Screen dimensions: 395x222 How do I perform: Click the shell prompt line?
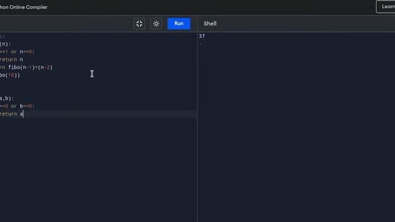pos(203,44)
